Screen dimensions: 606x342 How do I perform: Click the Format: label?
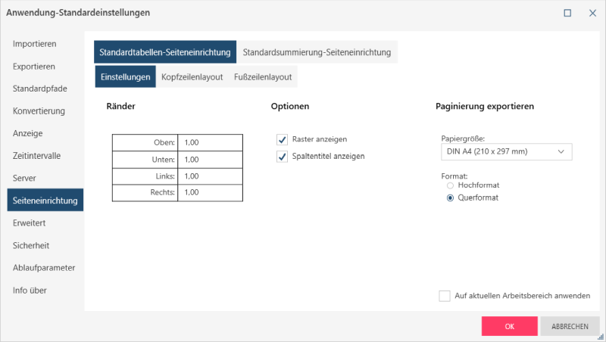pyautogui.click(x=454, y=176)
